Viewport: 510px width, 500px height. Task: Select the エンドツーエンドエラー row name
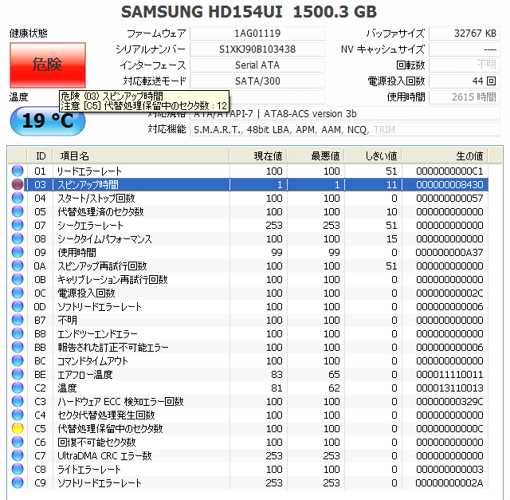click(97, 334)
